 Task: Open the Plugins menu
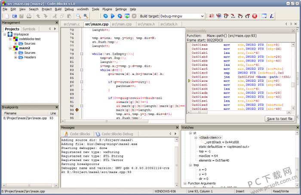coord(107,9)
